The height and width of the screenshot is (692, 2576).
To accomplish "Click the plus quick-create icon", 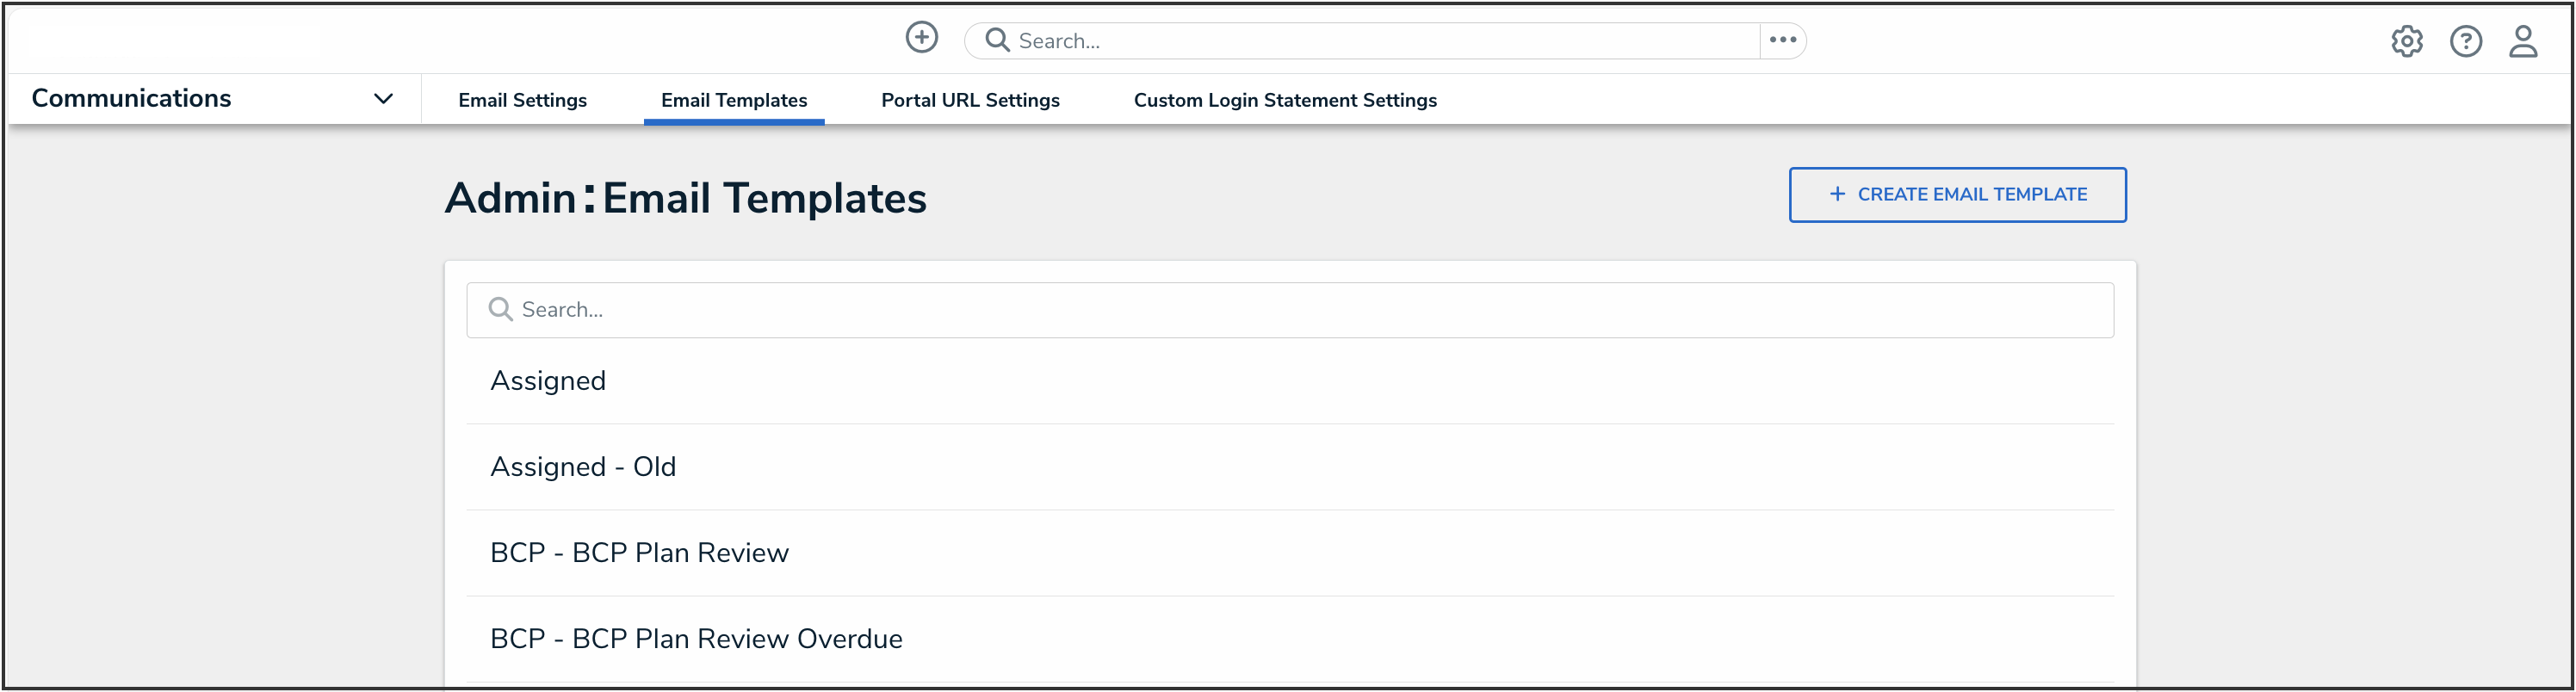I will click(x=921, y=38).
